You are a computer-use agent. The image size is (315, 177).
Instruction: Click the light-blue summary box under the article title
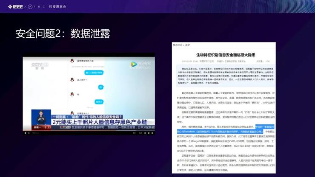pos(226,76)
